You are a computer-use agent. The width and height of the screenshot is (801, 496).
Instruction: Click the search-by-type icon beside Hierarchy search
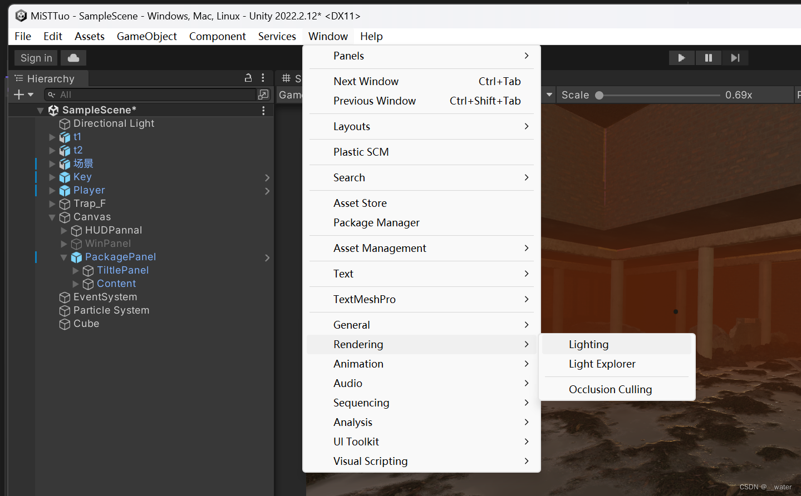coord(263,95)
